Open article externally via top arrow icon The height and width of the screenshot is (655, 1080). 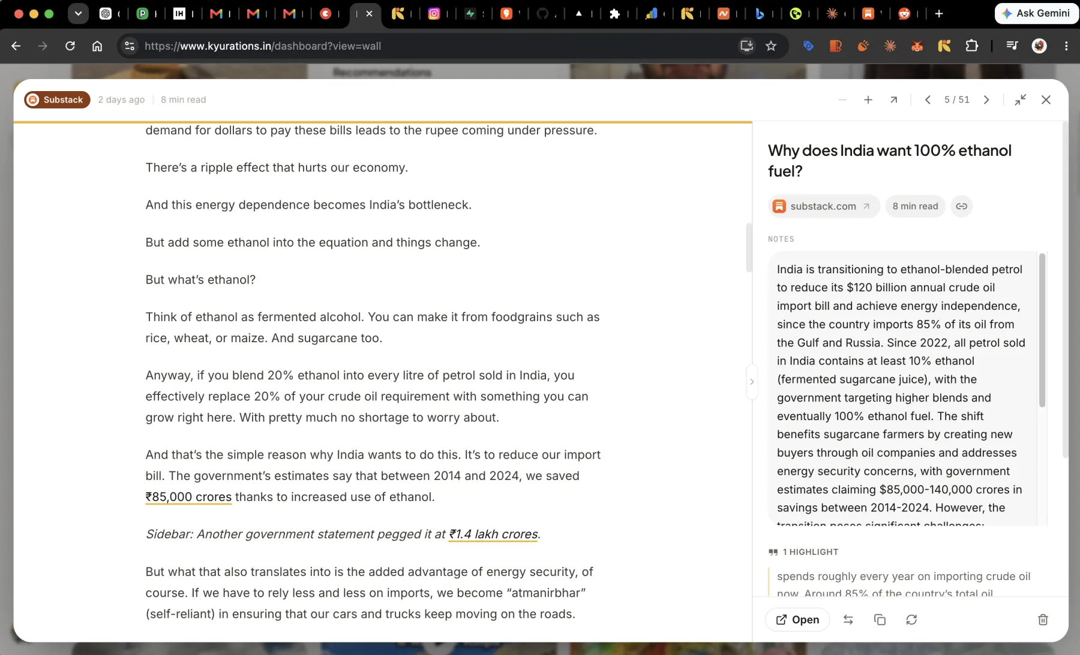point(893,100)
